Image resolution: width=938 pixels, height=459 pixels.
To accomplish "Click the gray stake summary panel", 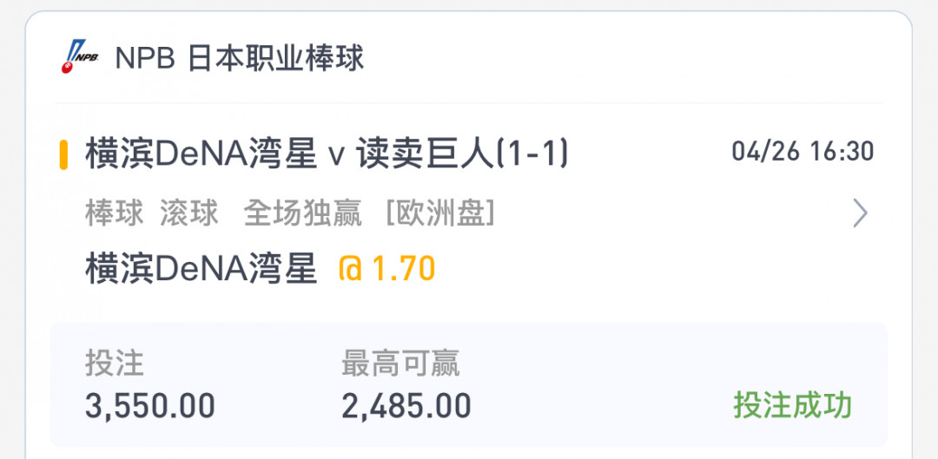I will [468, 385].
